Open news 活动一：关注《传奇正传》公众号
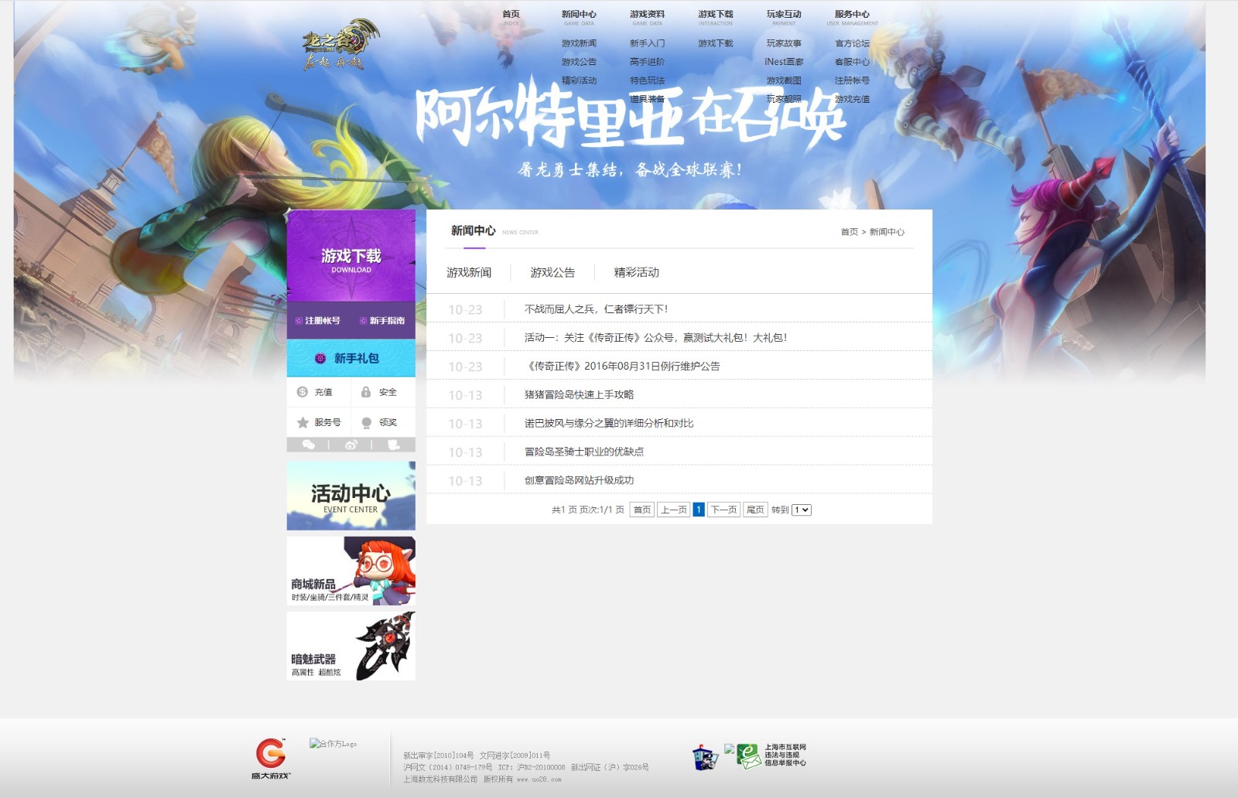Viewport: 1238px width, 798px height. [655, 337]
